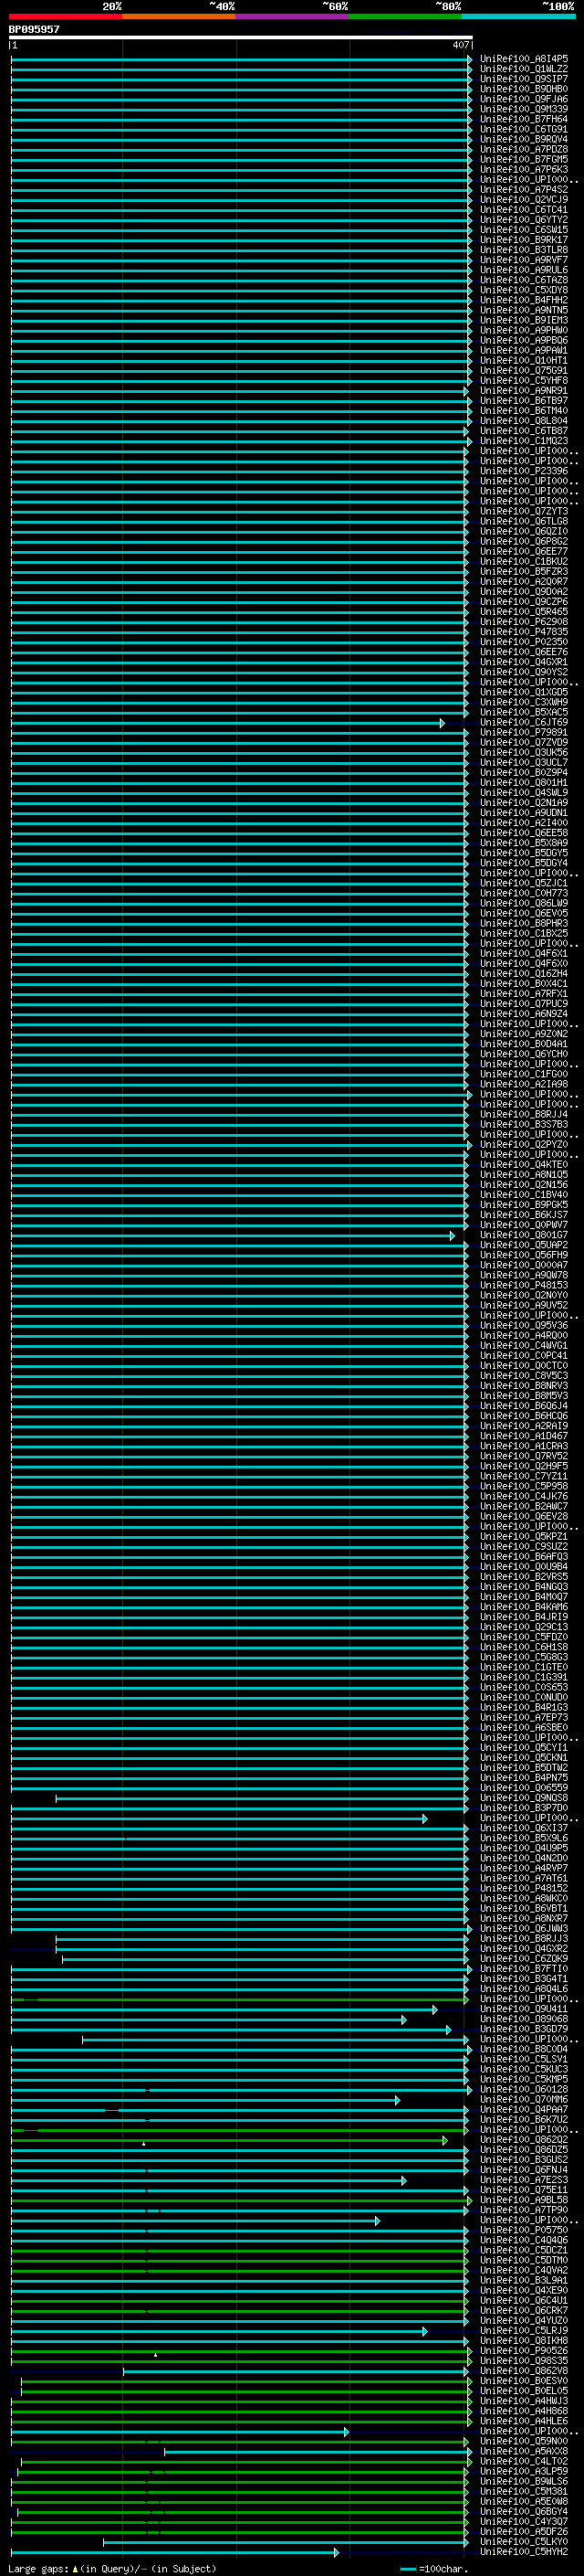584x2576 pixels.
Task: Select the UniRef100_Q4SWL9 label
Action: coord(524,792)
